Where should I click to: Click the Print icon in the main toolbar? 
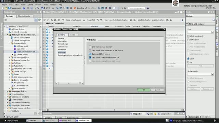pyautogui.click(x=24, y=8)
